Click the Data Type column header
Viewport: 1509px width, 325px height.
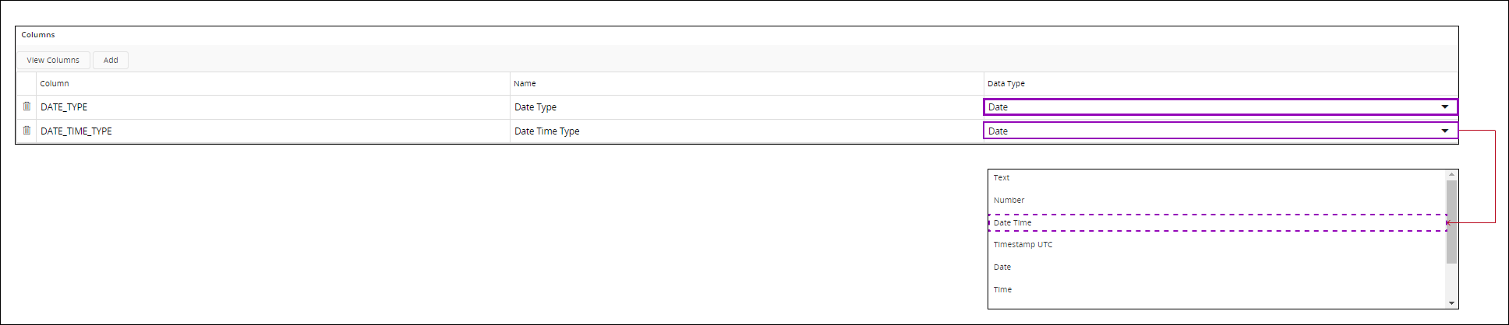pyautogui.click(x=1006, y=84)
